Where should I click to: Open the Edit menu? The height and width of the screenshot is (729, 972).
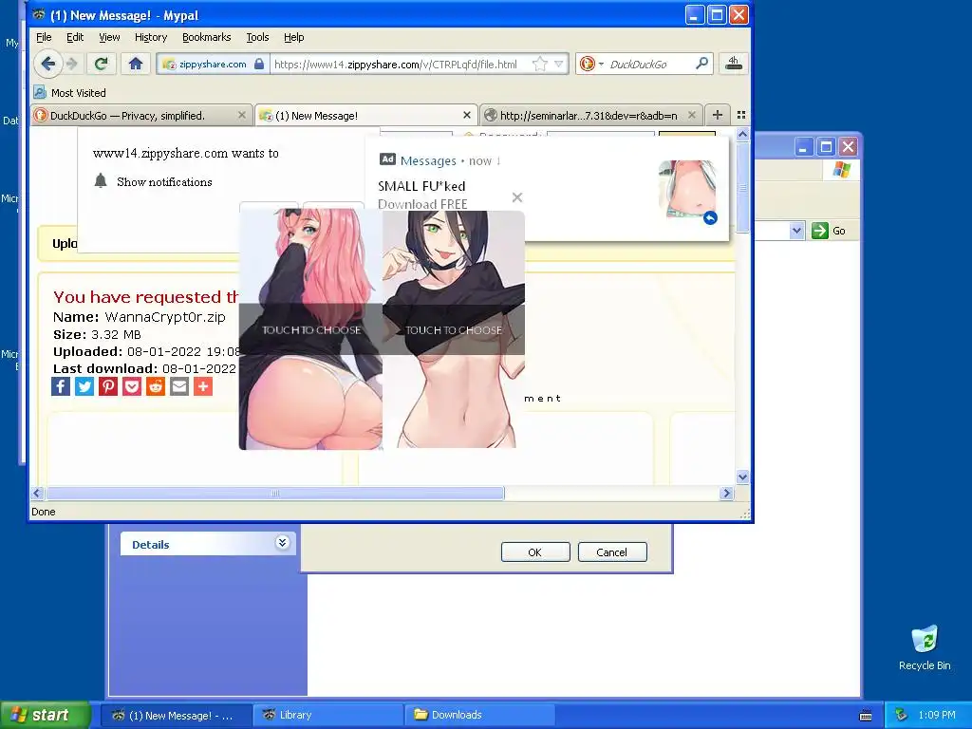[75, 37]
